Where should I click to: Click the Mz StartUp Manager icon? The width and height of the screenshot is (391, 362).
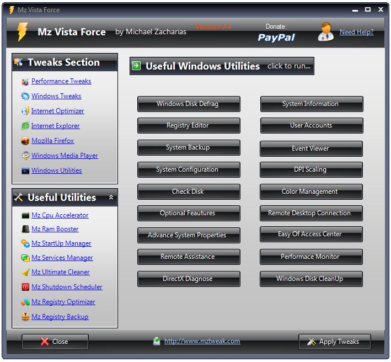point(25,243)
